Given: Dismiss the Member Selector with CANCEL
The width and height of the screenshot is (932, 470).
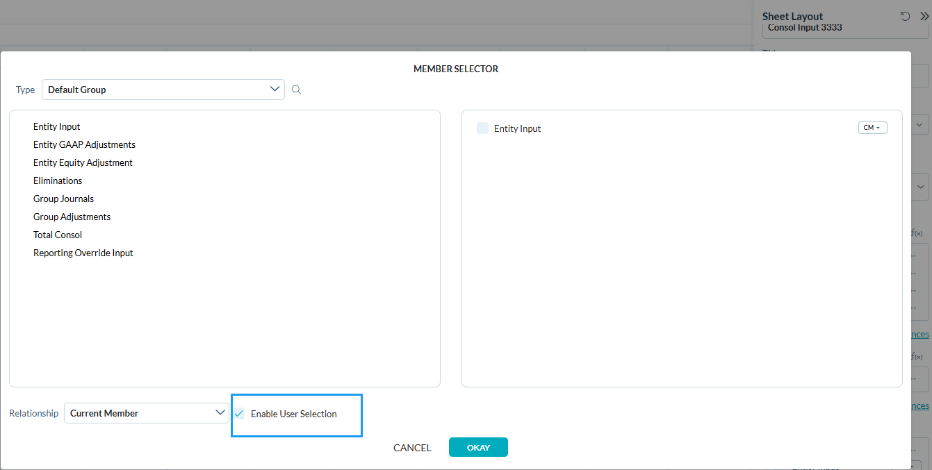Looking at the screenshot, I should [x=412, y=448].
